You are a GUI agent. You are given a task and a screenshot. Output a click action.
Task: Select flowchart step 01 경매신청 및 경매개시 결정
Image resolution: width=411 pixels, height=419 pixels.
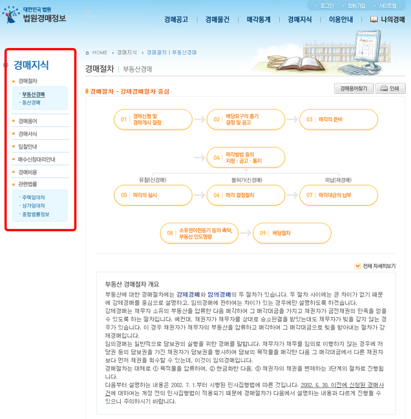point(153,120)
